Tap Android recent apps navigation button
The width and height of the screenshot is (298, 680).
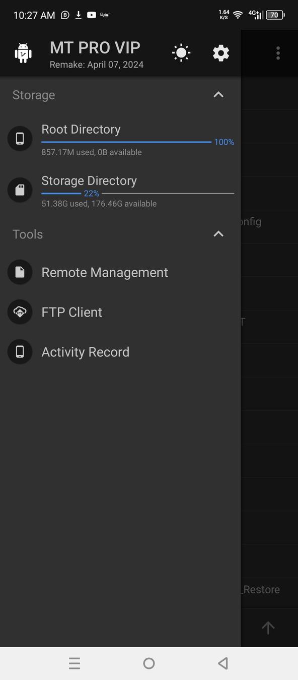[74, 663]
